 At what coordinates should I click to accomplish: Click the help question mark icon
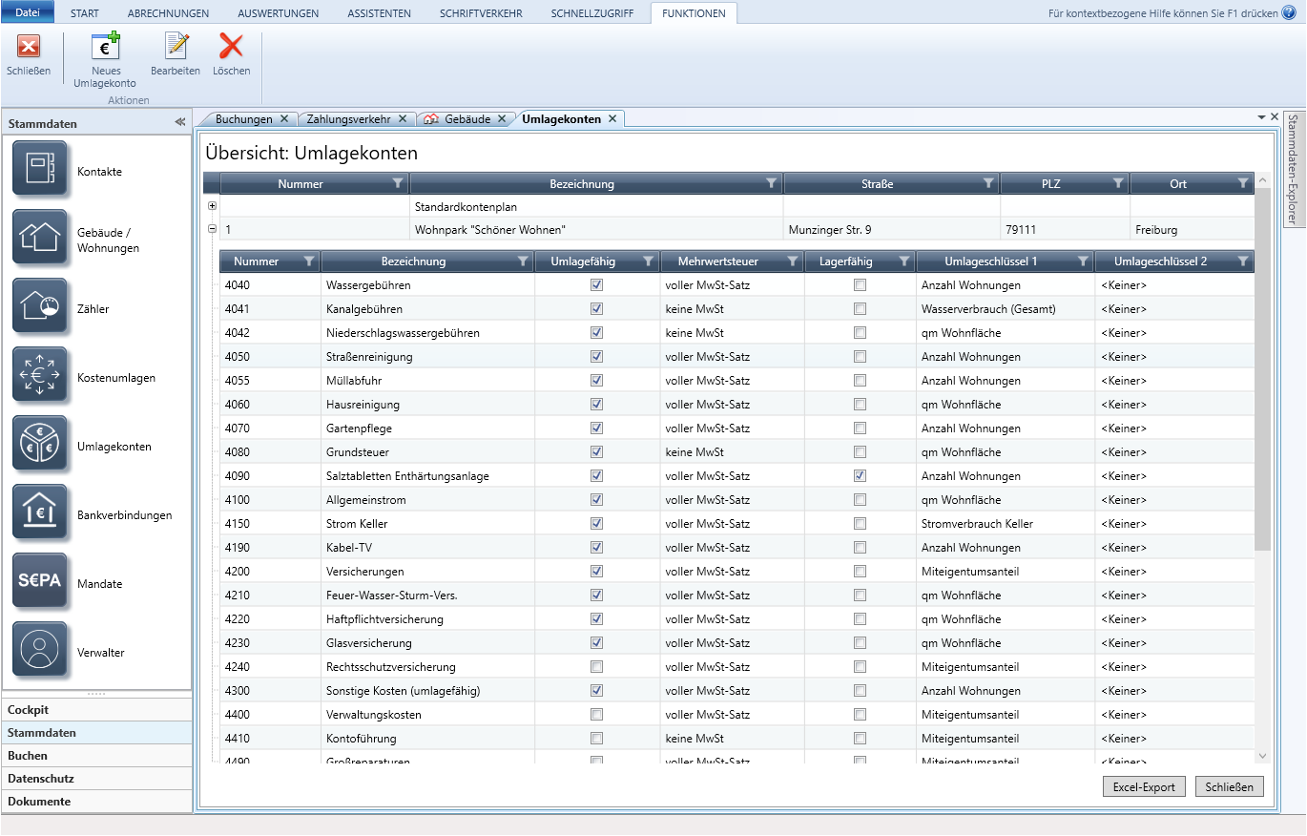pos(1289,12)
